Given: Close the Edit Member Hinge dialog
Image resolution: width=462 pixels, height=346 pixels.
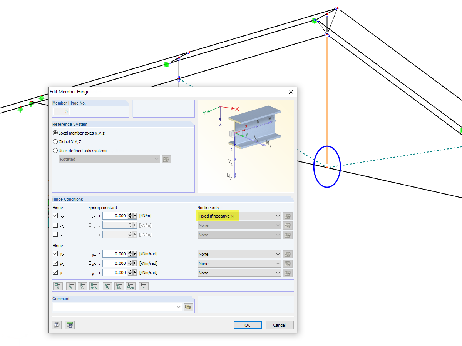Looking at the screenshot, I should point(291,92).
